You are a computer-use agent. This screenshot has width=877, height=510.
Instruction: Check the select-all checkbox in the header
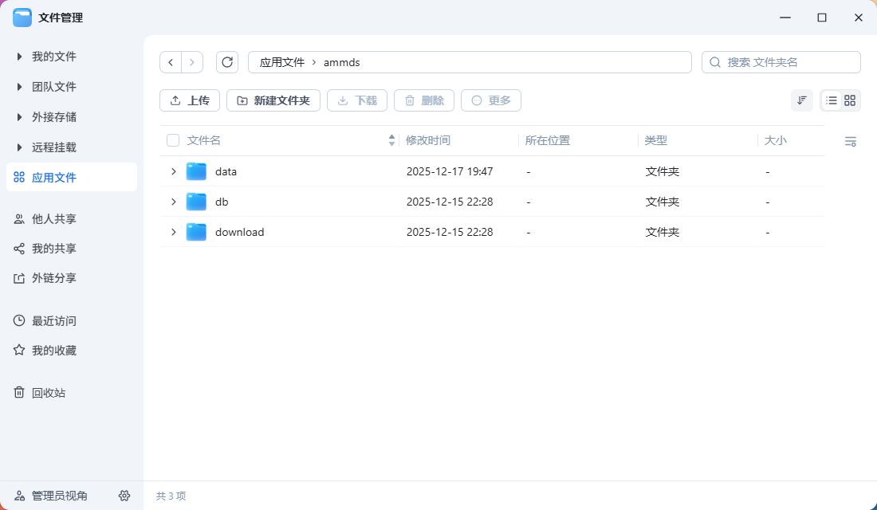[172, 139]
